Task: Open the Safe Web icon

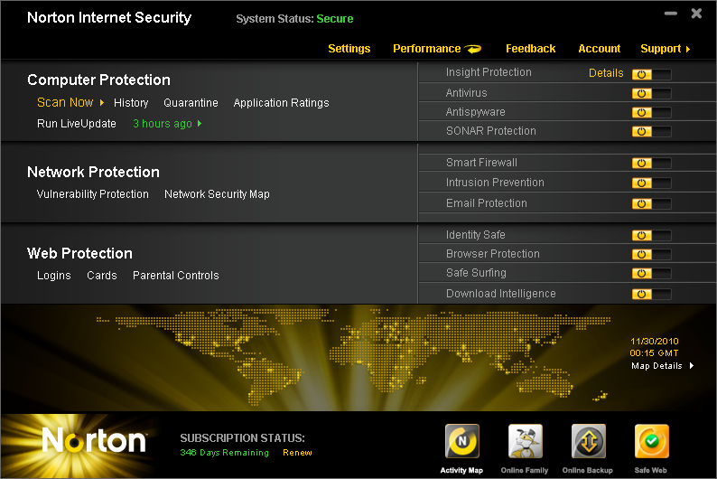Action: tap(651, 442)
